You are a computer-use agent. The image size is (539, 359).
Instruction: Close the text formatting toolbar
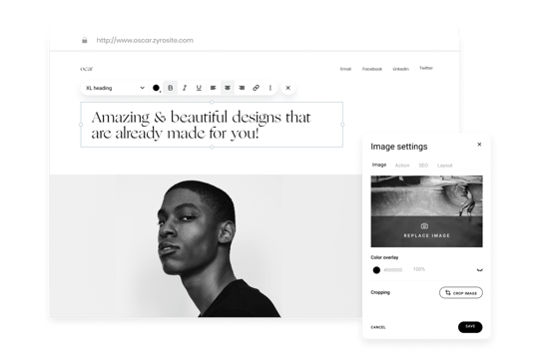tap(288, 88)
